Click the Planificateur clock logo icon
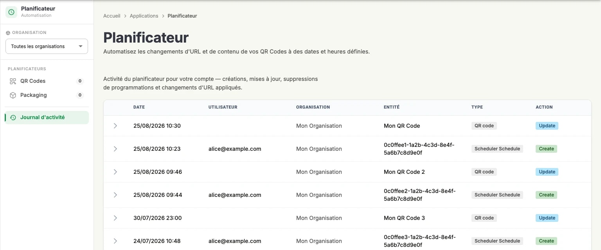Image resolution: width=601 pixels, height=250 pixels. (x=11, y=12)
